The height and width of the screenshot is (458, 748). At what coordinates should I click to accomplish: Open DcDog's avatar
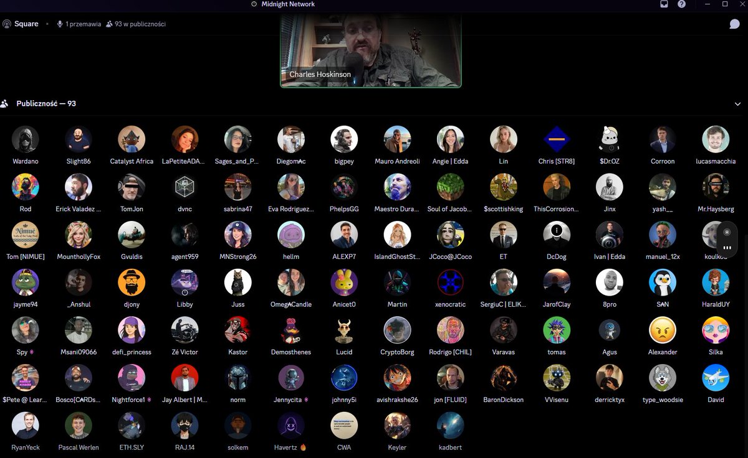tap(557, 235)
